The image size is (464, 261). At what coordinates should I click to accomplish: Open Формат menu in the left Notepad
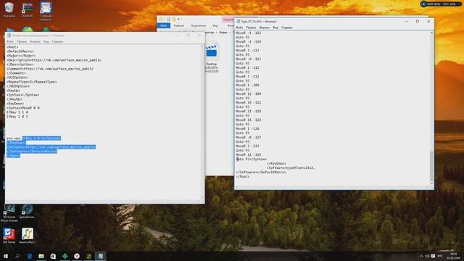tap(35, 42)
